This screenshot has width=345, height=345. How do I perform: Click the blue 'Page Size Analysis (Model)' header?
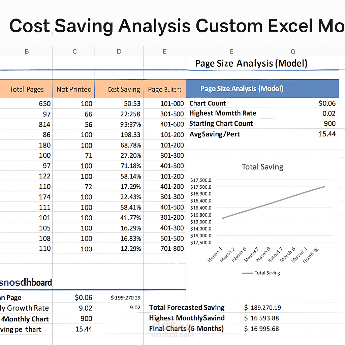[262, 89]
